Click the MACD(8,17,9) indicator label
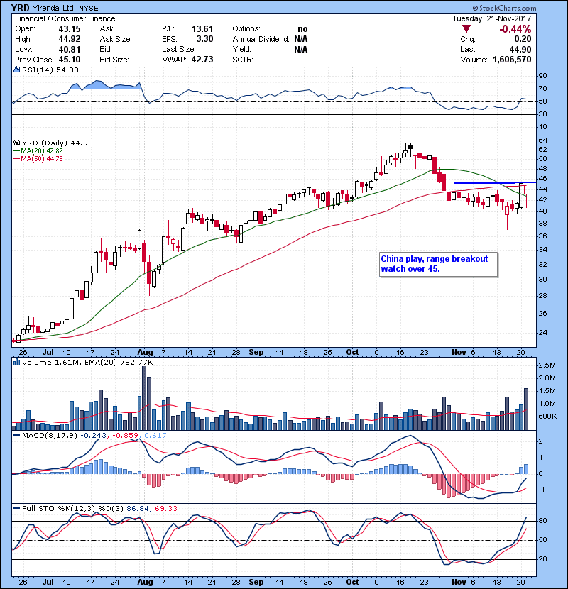The width and height of the screenshot is (568, 589). 50,435
